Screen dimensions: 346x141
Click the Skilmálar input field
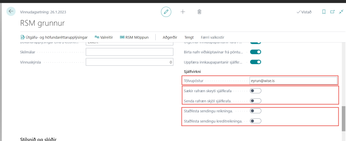130,52
